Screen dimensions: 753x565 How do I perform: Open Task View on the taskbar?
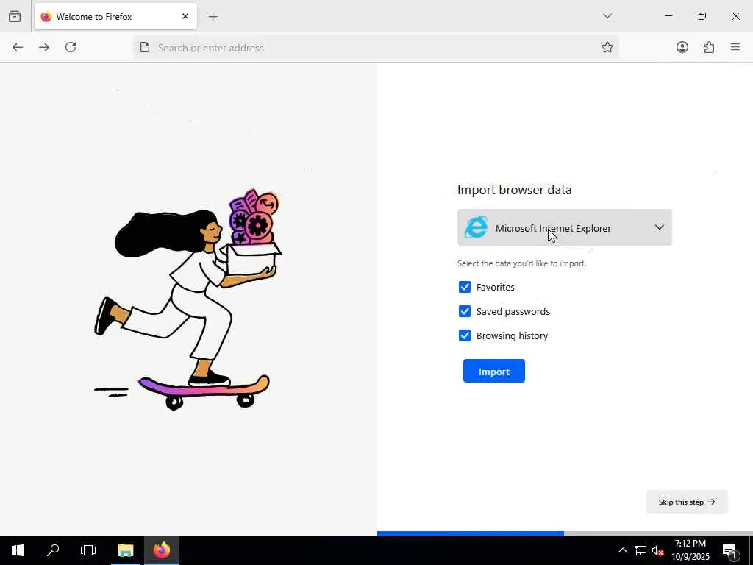(x=88, y=550)
